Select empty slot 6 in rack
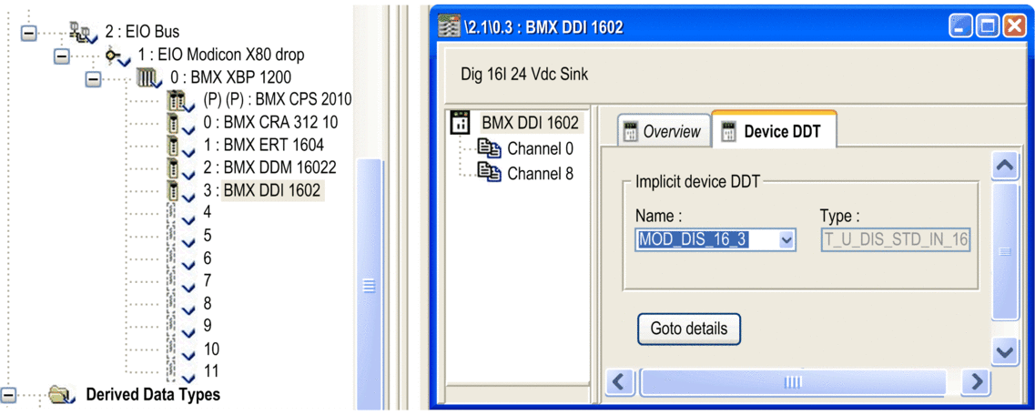This screenshot has width=1035, height=415. [x=208, y=258]
